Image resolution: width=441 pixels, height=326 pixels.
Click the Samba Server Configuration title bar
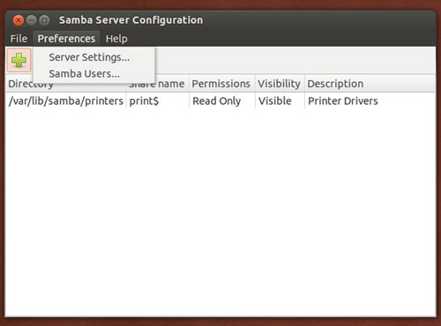[x=131, y=20]
